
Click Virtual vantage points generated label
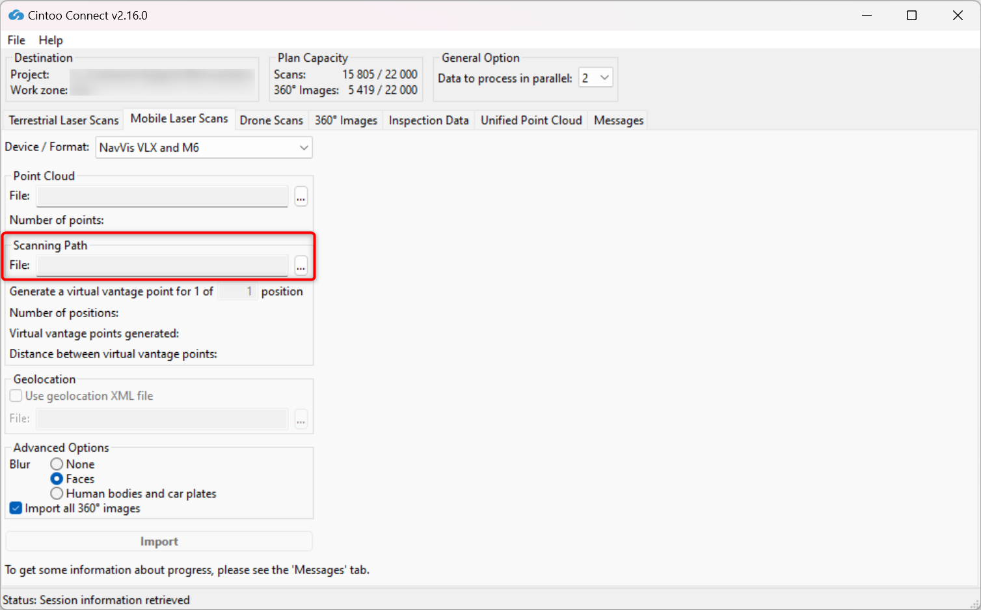click(94, 333)
